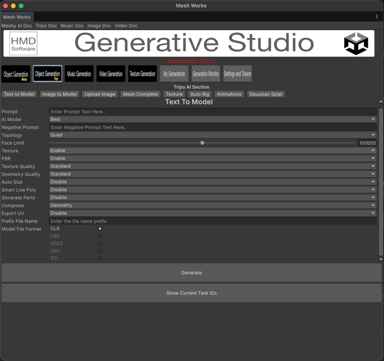This screenshot has height=361, width=384.
Task: Open the three-dot window options menu
Action: pos(376,17)
